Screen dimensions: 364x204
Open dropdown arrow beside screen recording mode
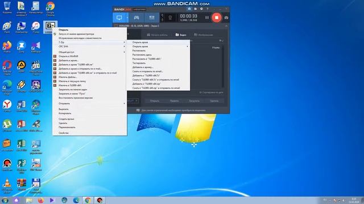127,18
